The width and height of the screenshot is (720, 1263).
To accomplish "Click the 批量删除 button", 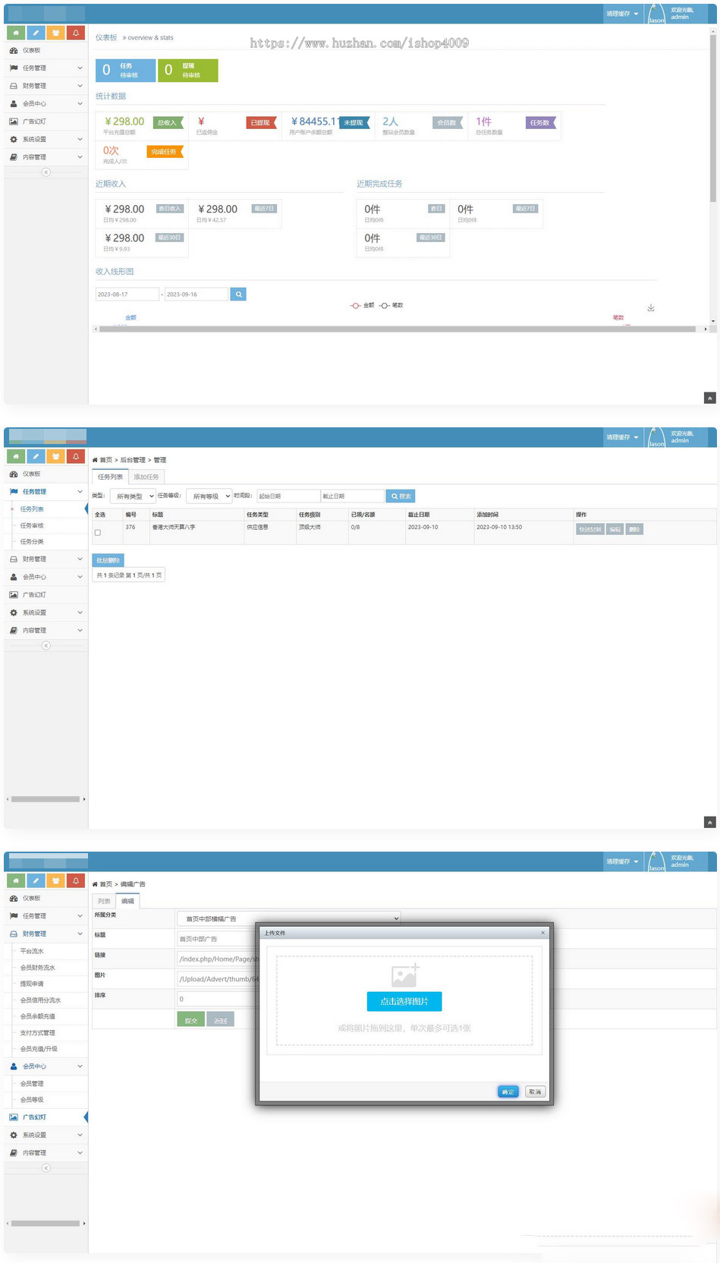I will pyautogui.click(x=108, y=560).
